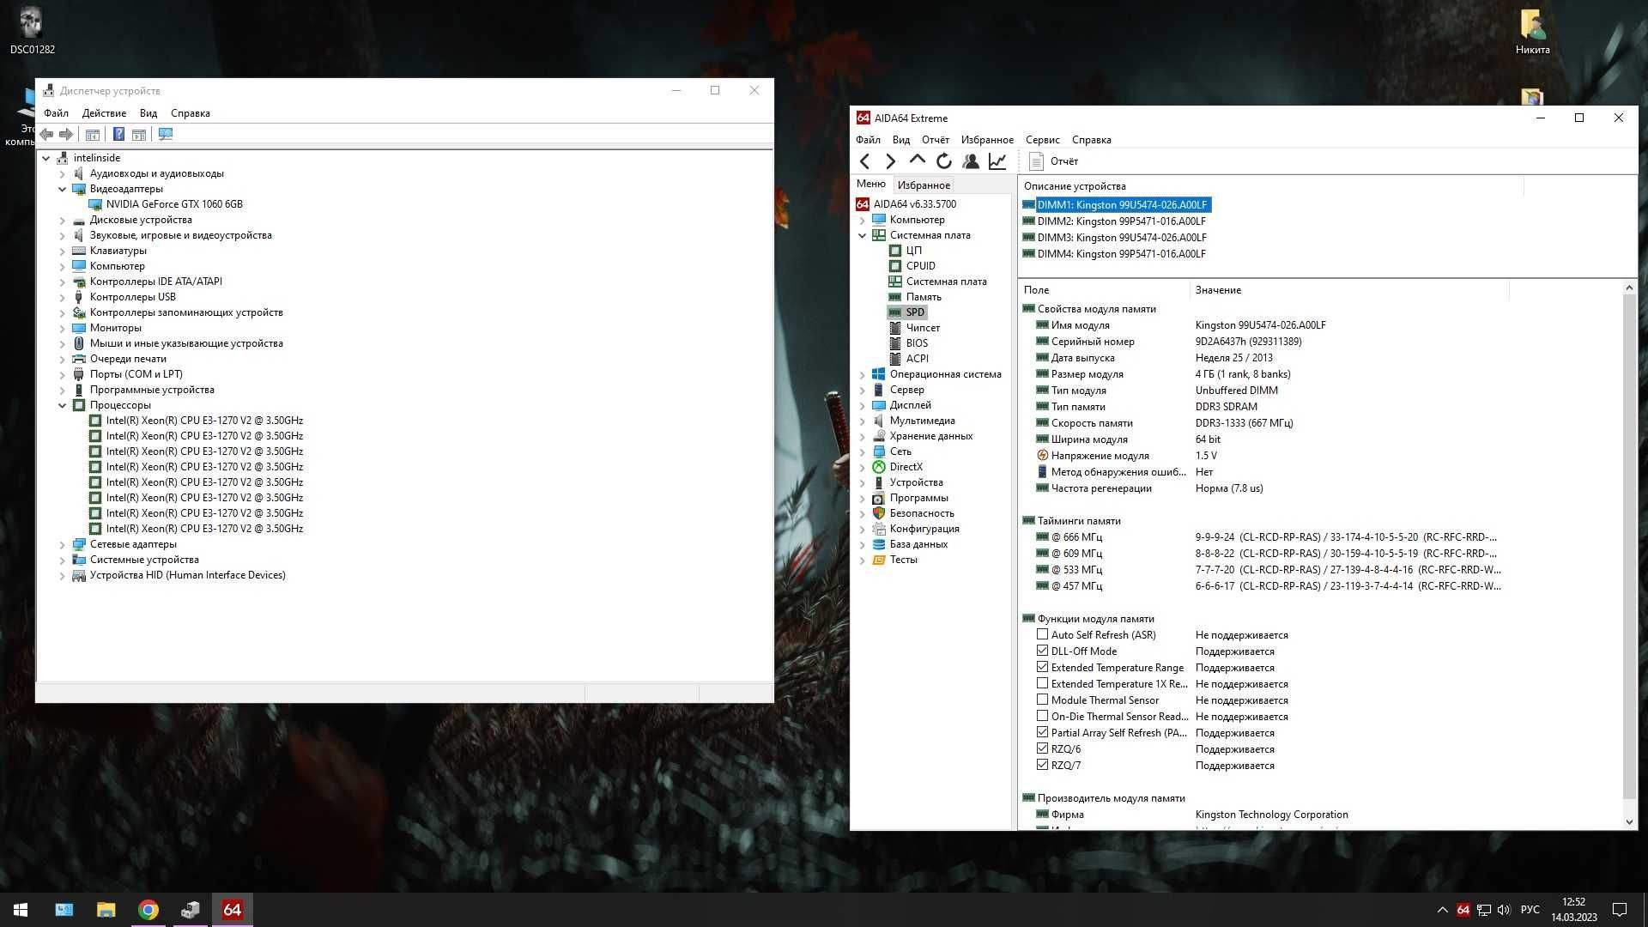The width and height of the screenshot is (1648, 927).
Task: Go back with AIDA64 back arrow
Action: coord(865,161)
